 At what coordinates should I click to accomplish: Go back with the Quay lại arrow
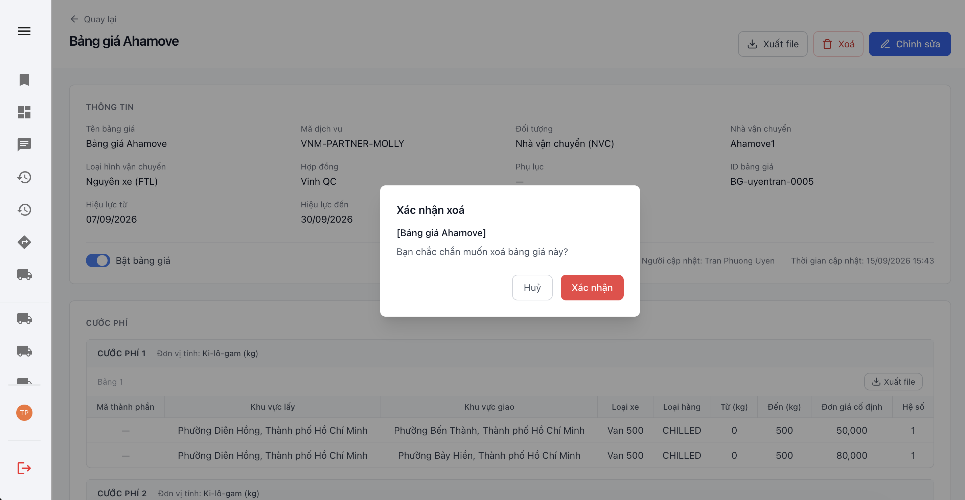pyautogui.click(x=74, y=19)
